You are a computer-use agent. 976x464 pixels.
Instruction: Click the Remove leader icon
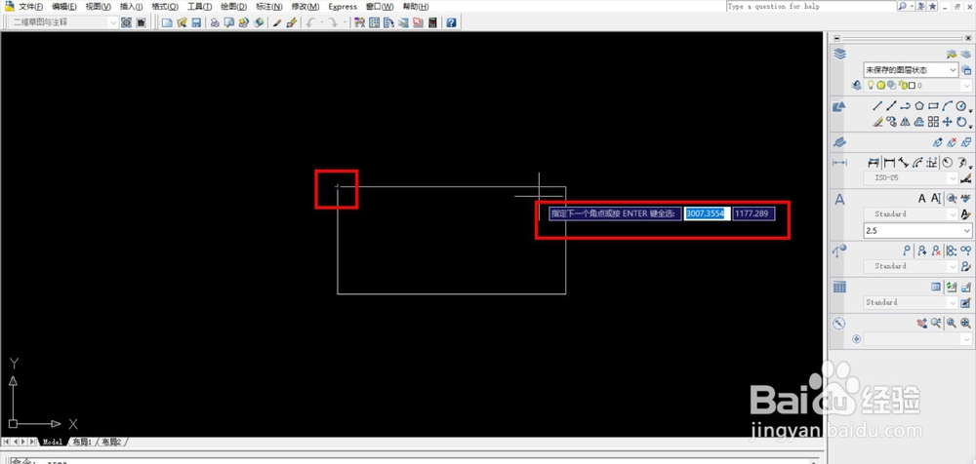click(x=936, y=251)
